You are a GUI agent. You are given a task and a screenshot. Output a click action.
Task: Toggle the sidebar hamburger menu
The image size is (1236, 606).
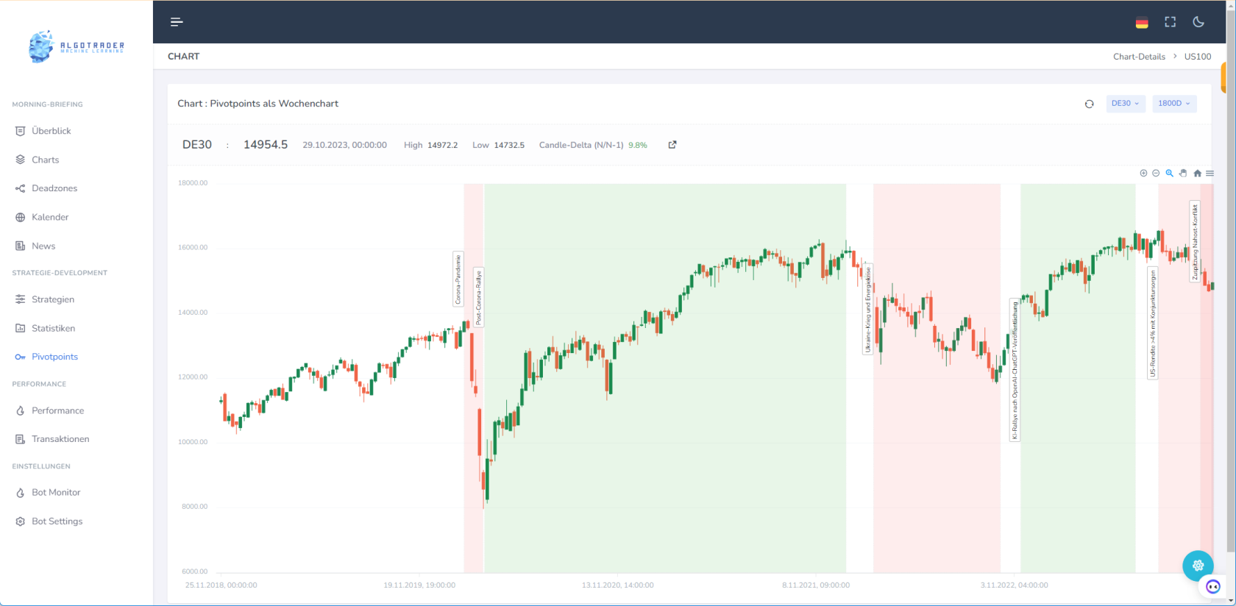[177, 22]
